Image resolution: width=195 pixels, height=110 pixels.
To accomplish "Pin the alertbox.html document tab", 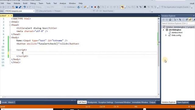I will point(9,16).
